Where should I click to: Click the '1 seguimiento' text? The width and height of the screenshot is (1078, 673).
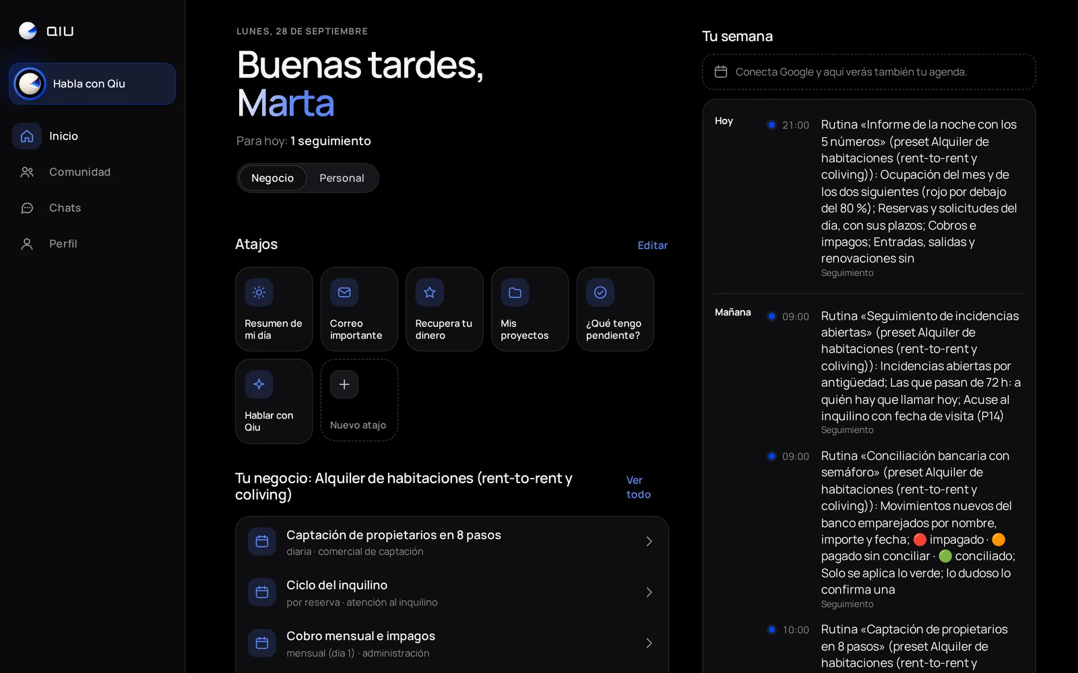pyautogui.click(x=331, y=141)
